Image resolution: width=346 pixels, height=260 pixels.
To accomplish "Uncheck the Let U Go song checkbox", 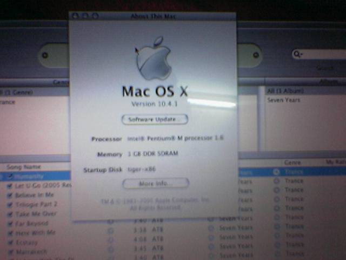I will tap(10, 186).
